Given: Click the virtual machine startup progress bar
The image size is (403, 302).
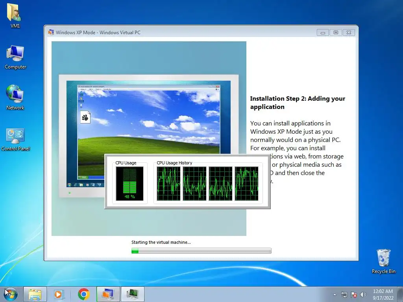Looking at the screenshot, I should [x=201, y=251].
